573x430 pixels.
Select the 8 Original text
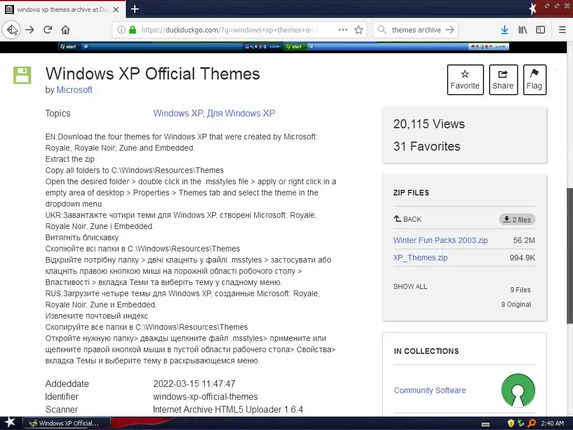[516, 305]
